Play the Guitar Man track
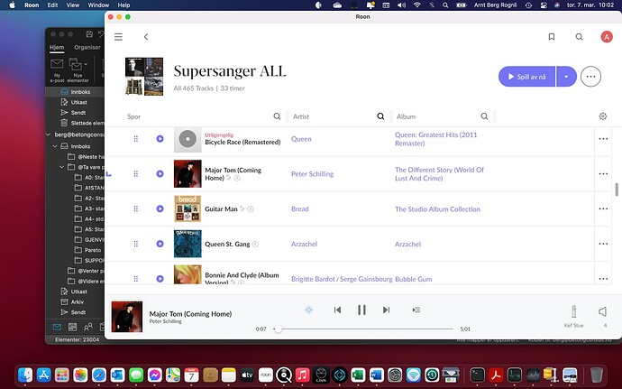 point(160,208)
